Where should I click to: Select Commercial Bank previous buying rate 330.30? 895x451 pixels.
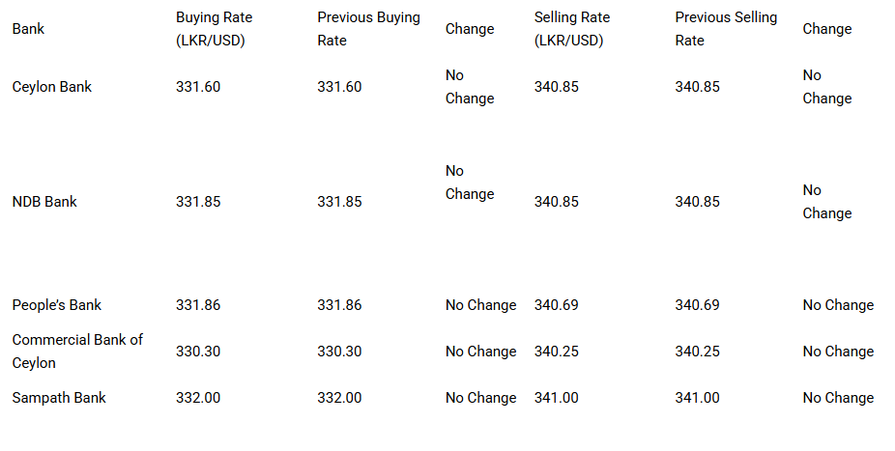click(x=339, y=352)
